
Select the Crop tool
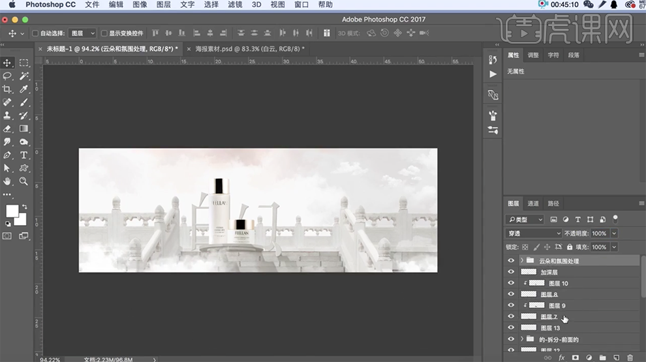[x=7, y=89]
